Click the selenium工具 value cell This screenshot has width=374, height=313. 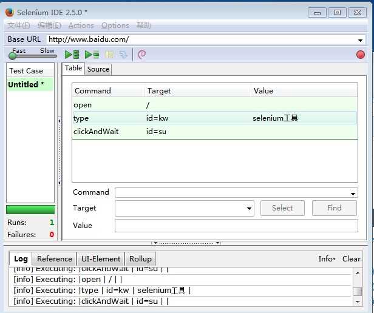coord(275,118)
